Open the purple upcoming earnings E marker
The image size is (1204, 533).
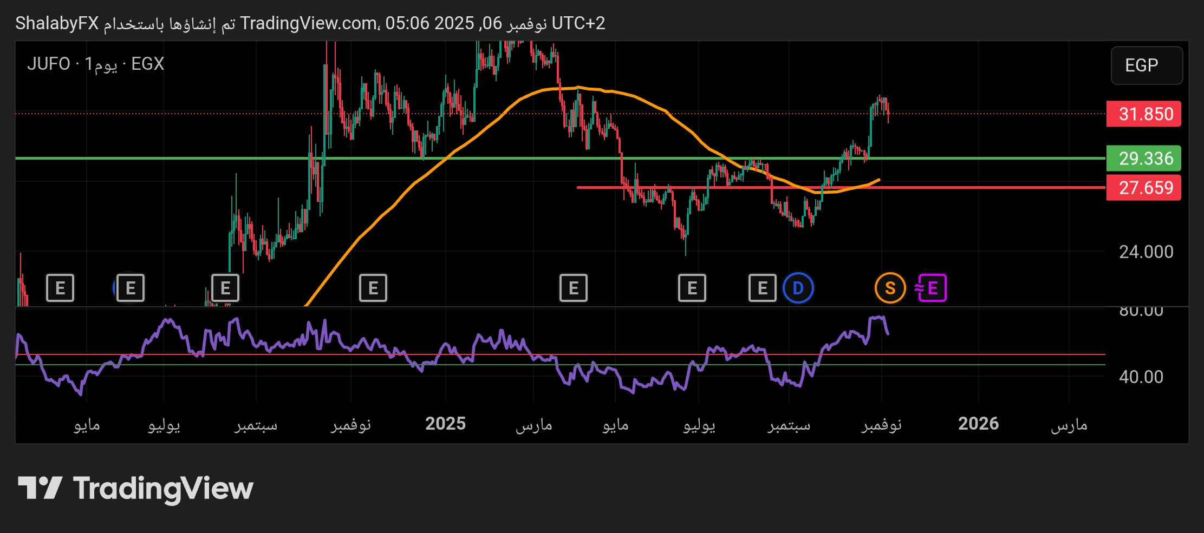pyautogui.click(x=932, y=288)
